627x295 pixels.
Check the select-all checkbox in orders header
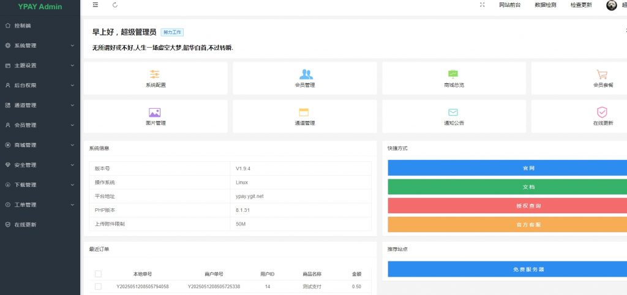[98, 274]
